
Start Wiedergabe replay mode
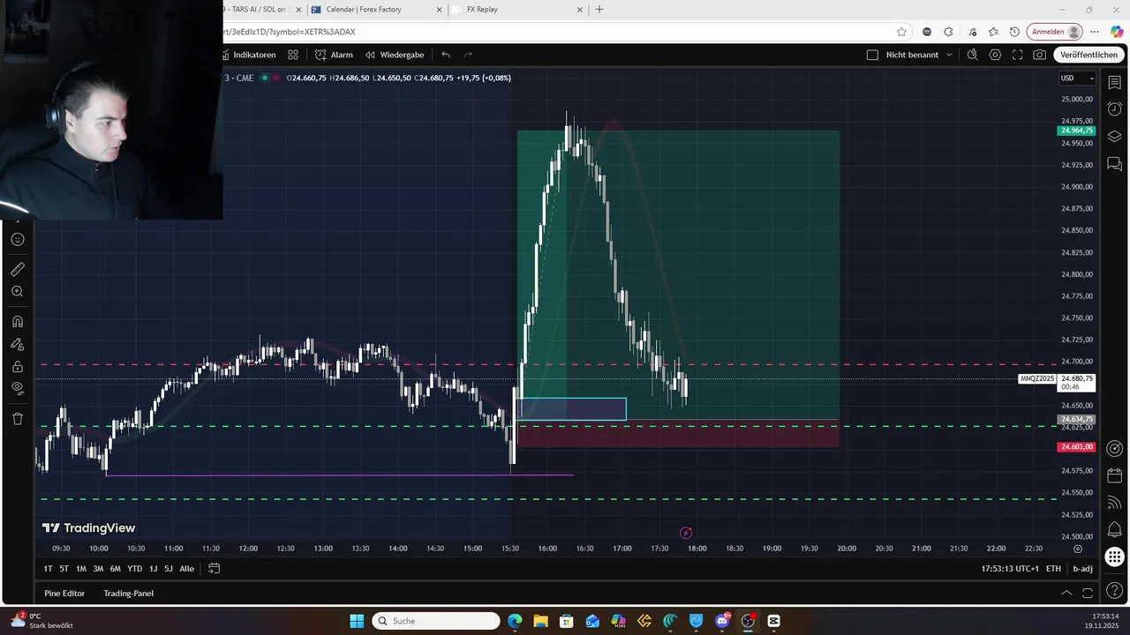tap(395, 55)
